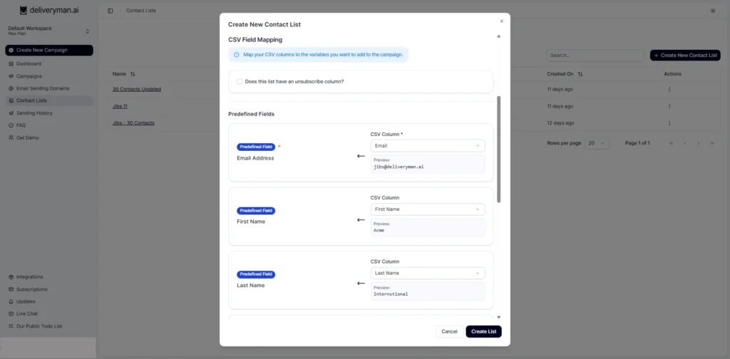
Task: Click Cancel in the dialog
Action: coord(449,331)
